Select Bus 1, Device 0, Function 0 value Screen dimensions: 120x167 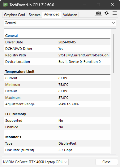click(79, 62)
